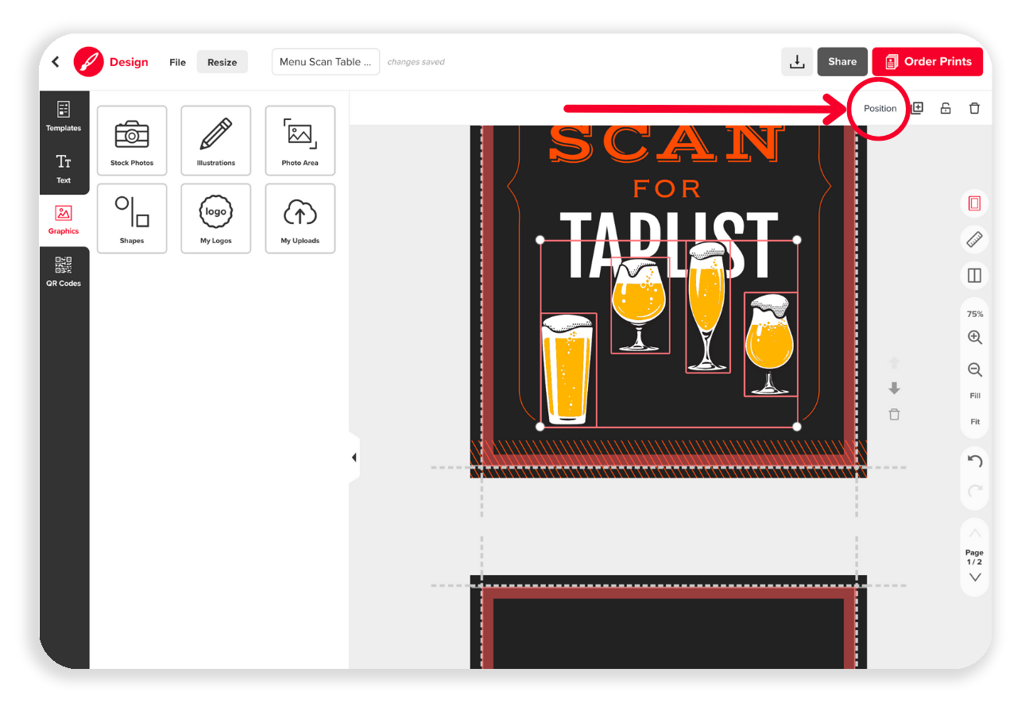
Task: Click the Share button
Action: click(842, 62)
